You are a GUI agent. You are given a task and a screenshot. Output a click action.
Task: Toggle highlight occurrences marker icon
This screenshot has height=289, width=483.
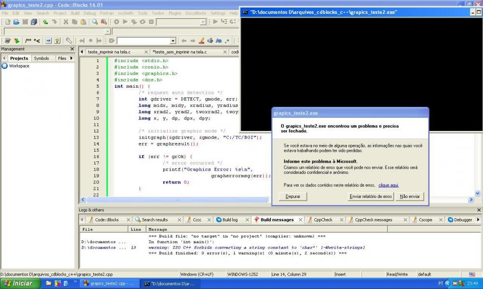[x=202, y=41]
